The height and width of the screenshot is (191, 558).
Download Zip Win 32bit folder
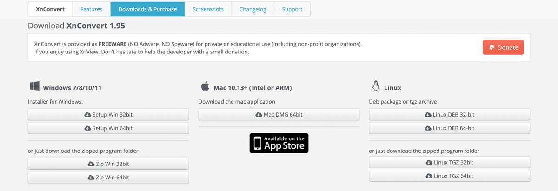[108, 164]
